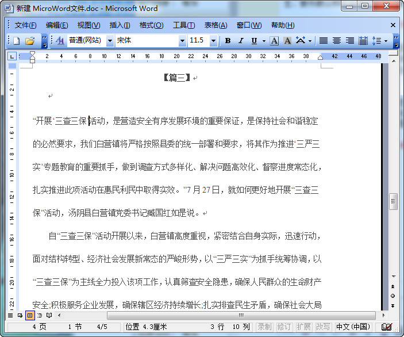This screenshot has width=404, height=337.
Task: Click the horizontal scrollbar thumb
Action: (x=241, y=315)
